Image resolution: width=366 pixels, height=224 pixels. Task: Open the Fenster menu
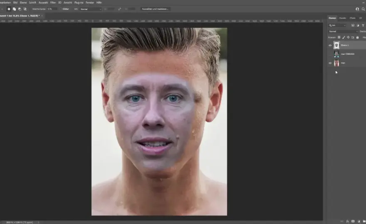pyautogui.click(x=90, y=2)
